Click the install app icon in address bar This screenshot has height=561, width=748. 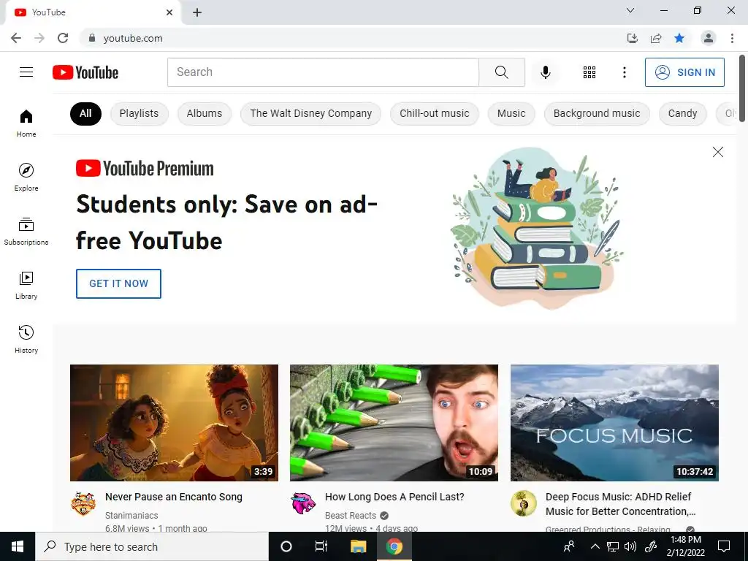tap(632, 38)
